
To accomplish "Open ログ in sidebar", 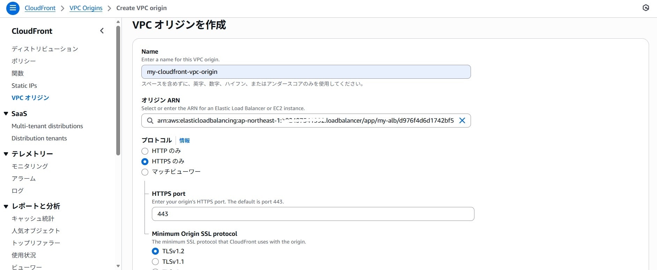I will (x=17, y=191).
